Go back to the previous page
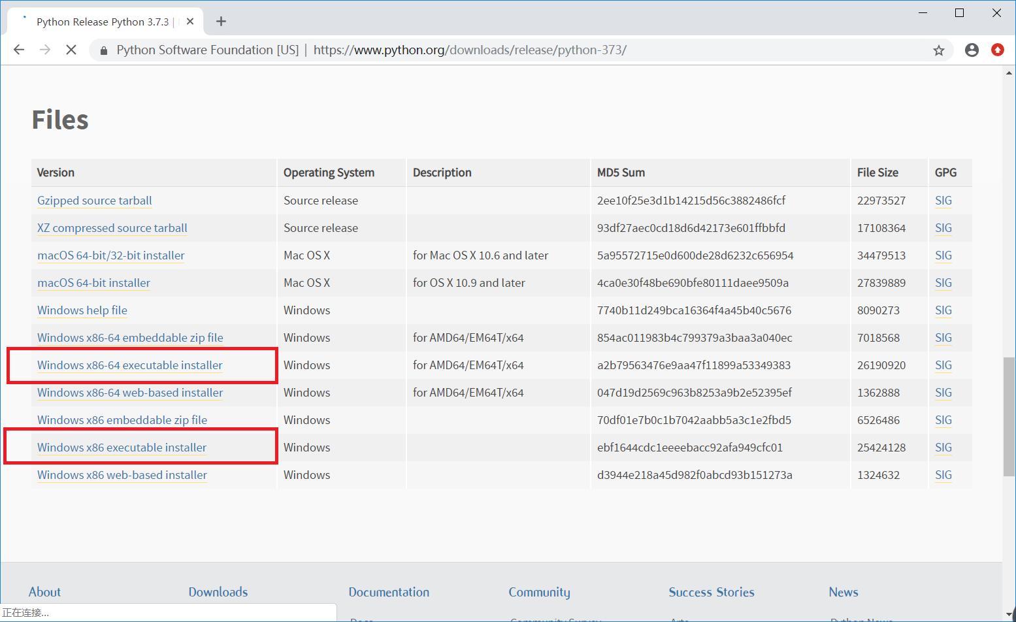The height and width of the screenshot is (622, 1016). pos(19,50)
